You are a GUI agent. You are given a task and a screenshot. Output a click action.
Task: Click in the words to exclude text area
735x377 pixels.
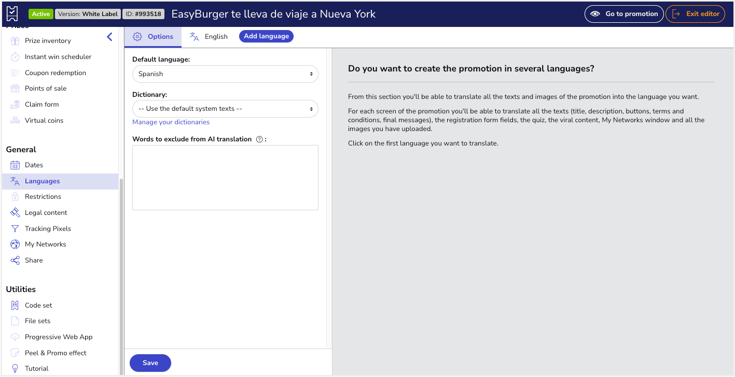click(225, 178)
